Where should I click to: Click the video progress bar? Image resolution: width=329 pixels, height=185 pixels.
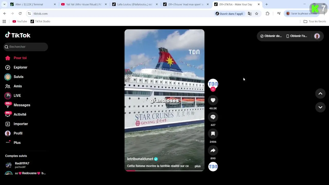pyautogui.click(x=164, y=171)
